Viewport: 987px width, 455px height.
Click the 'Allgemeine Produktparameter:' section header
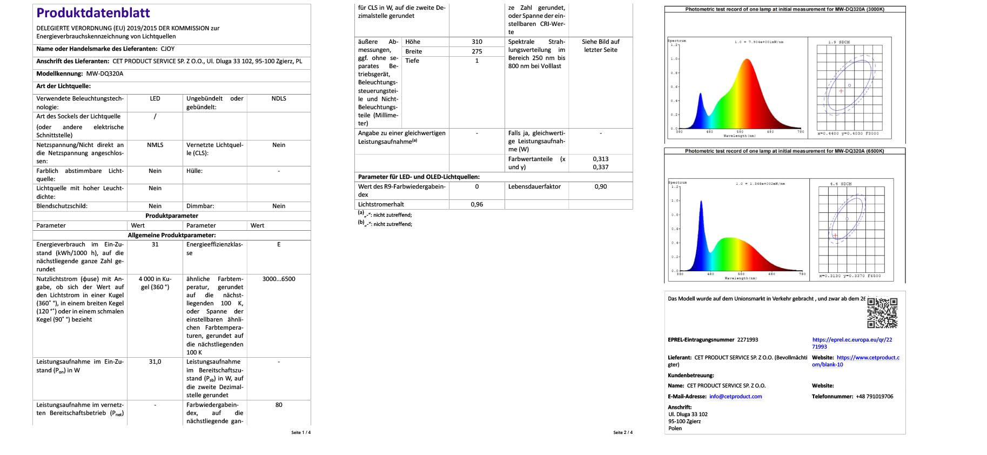pyautogui.click(x=172, y=236)
